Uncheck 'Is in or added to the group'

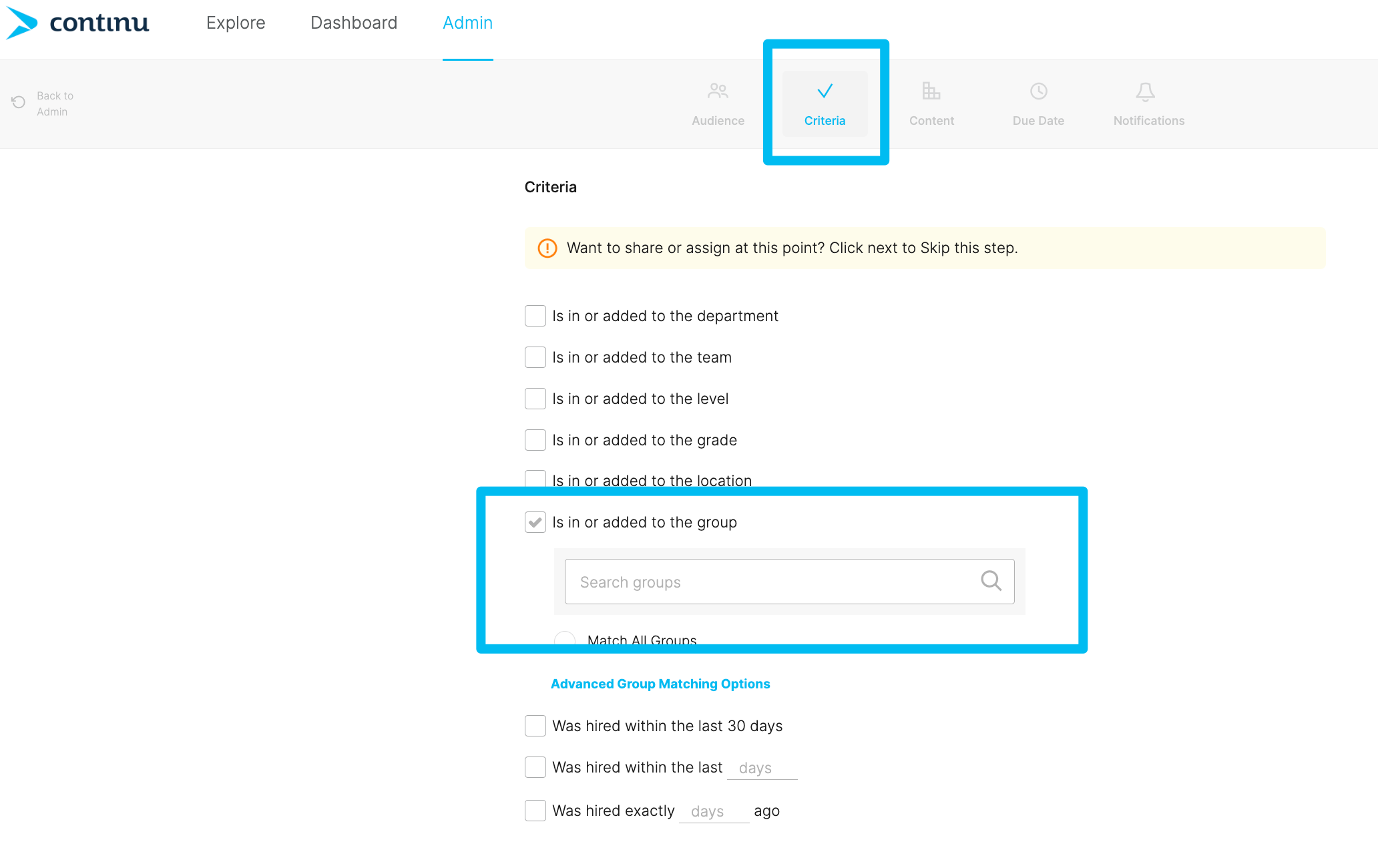point(535,521)
